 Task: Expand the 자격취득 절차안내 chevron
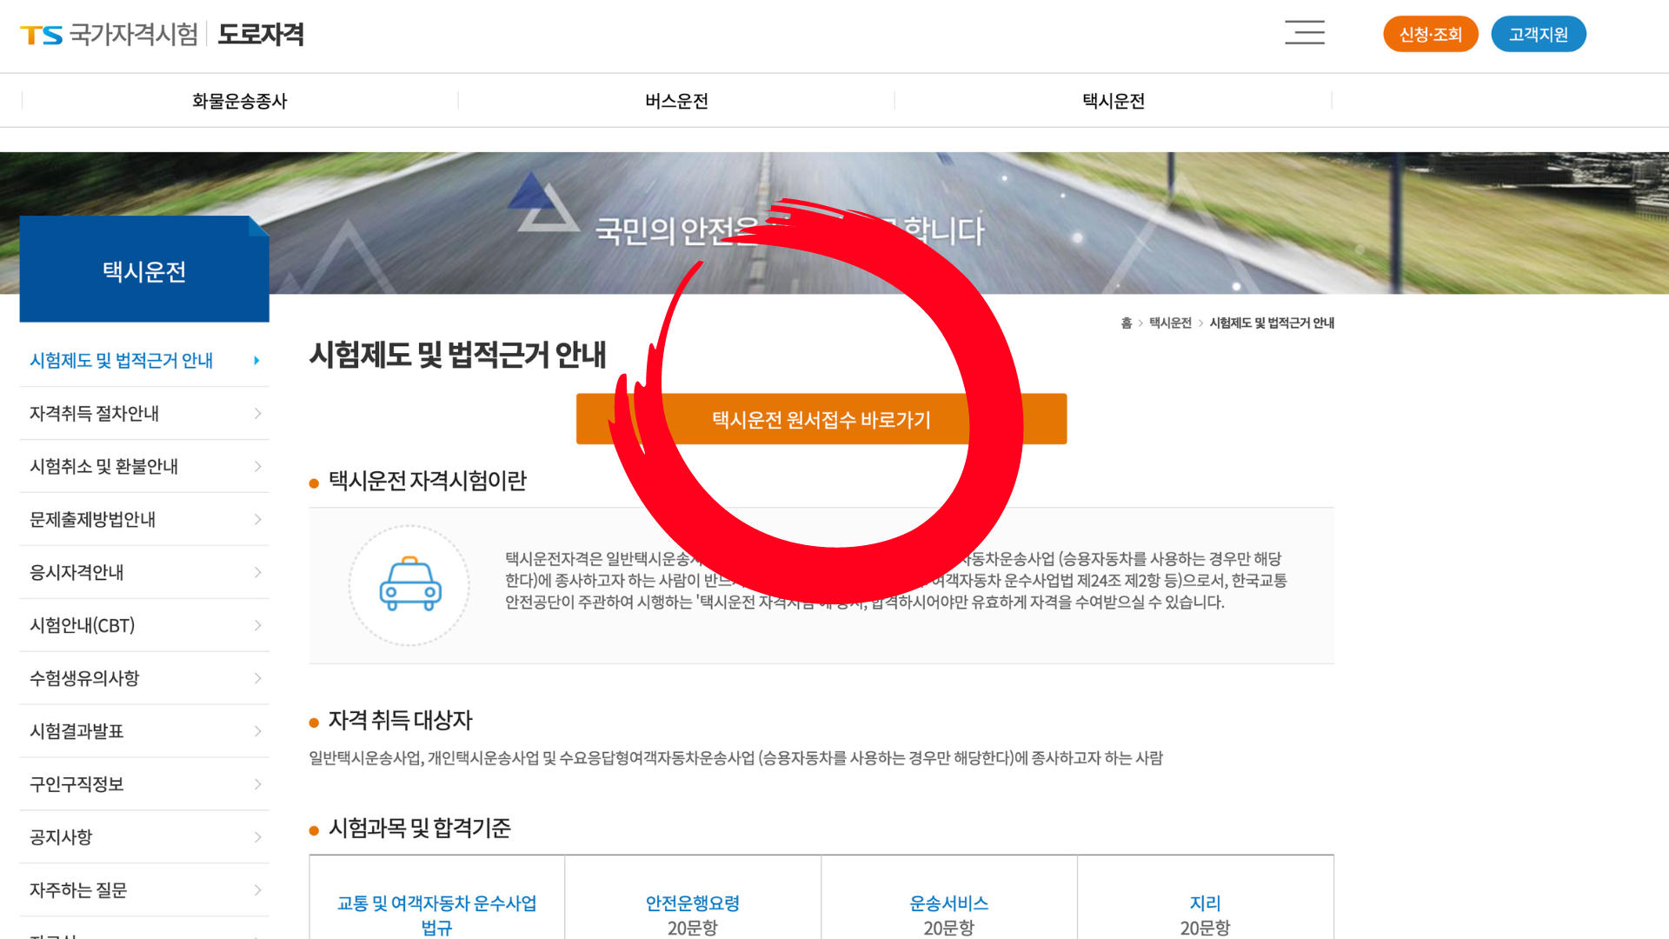coord(256,413)
